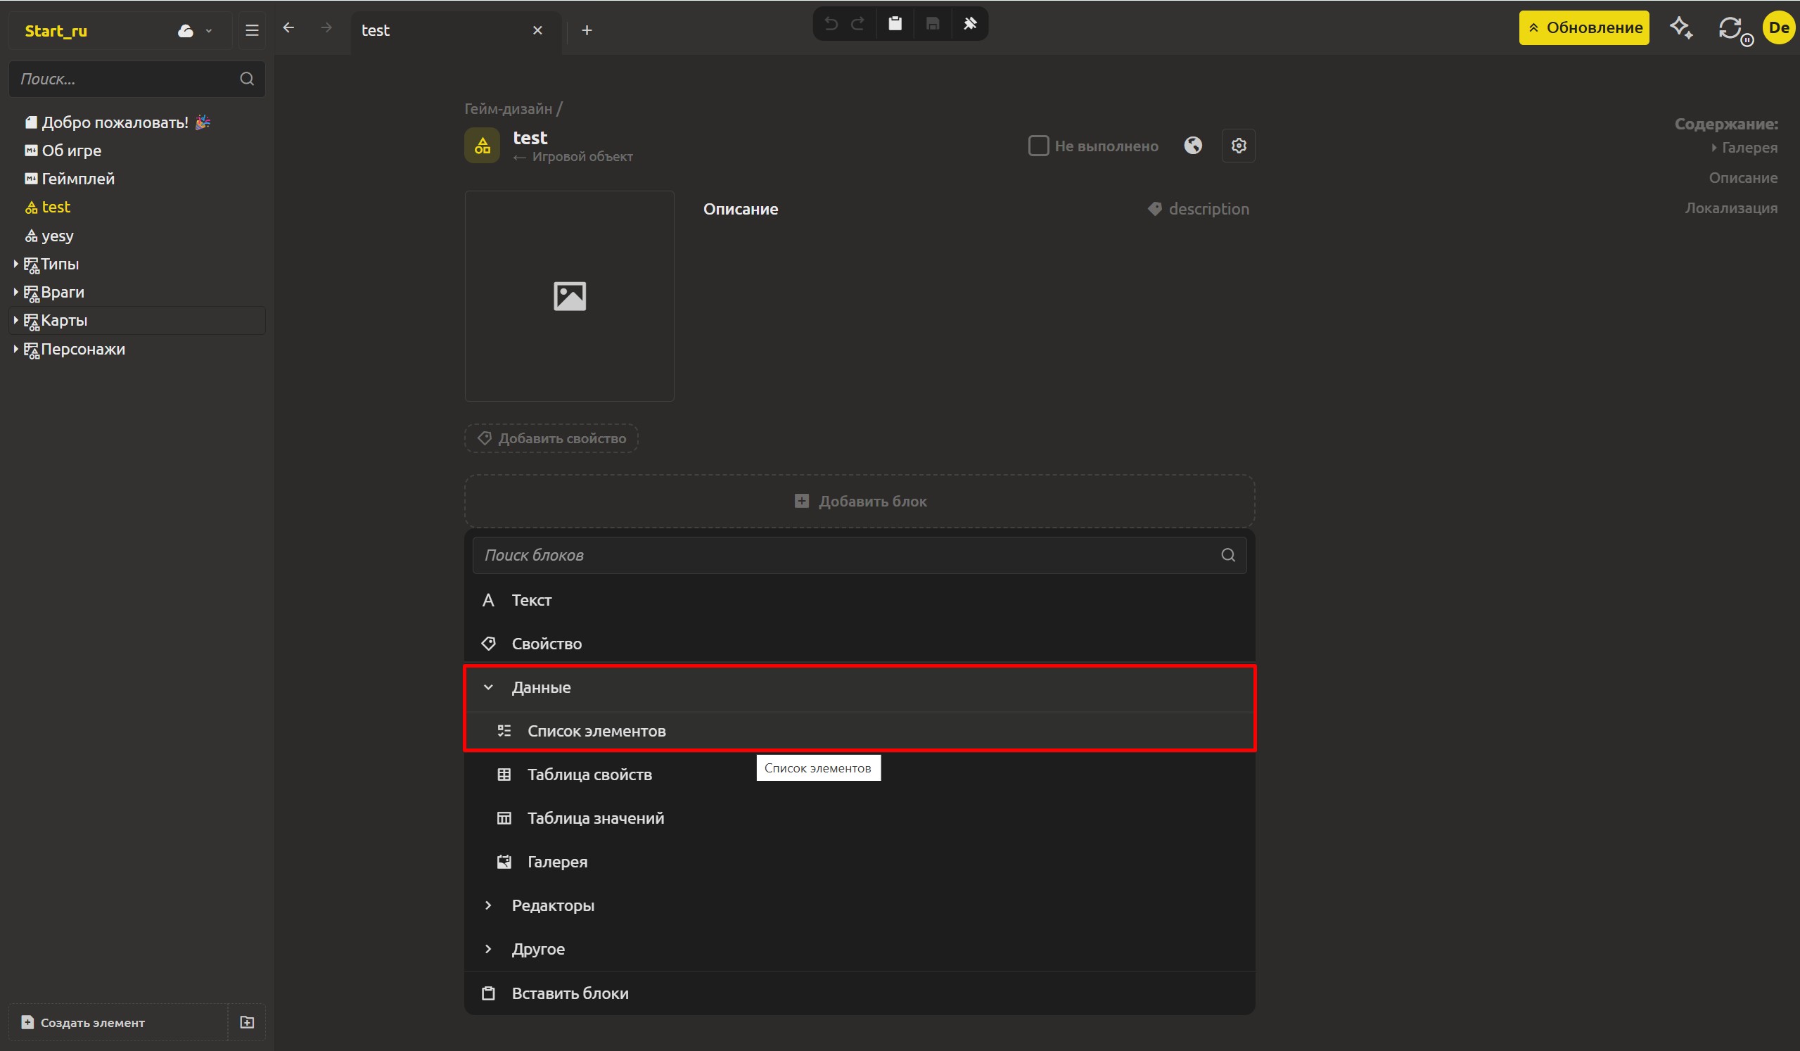Screen dimensions: 1800x1051
Task: Click the globe icon beside status checkbox
Action: pyautogui.click(x=1193, y=146)
